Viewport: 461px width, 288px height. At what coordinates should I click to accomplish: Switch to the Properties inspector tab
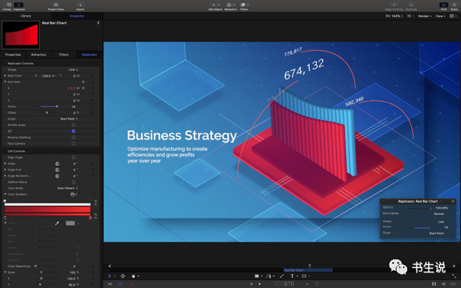point(13,54)
